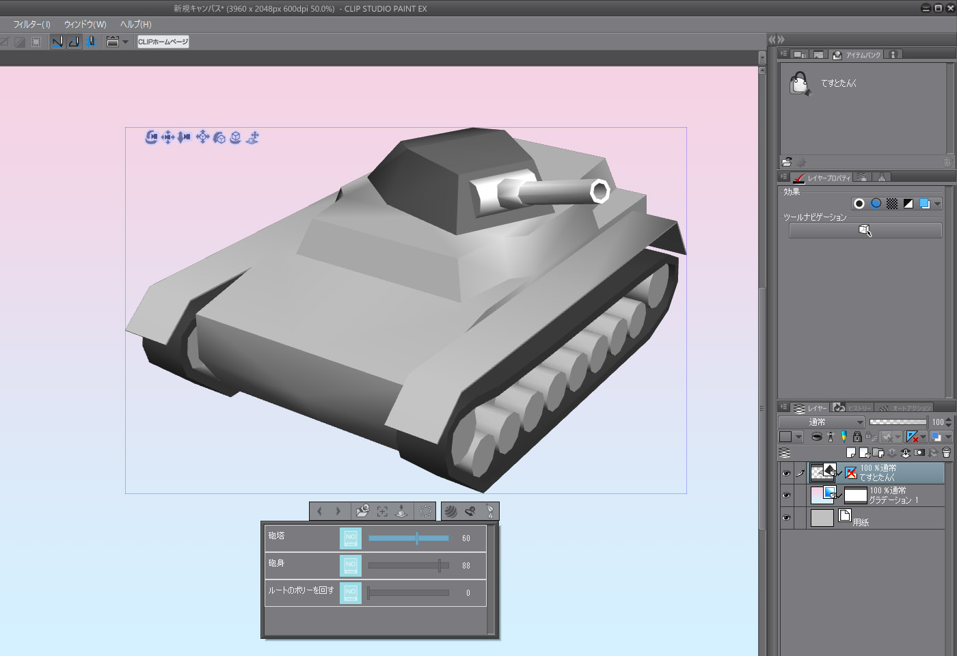The image size is (957, 656).
Task: Open the ウィンドウ(W) menu
Action: (85, 24)
